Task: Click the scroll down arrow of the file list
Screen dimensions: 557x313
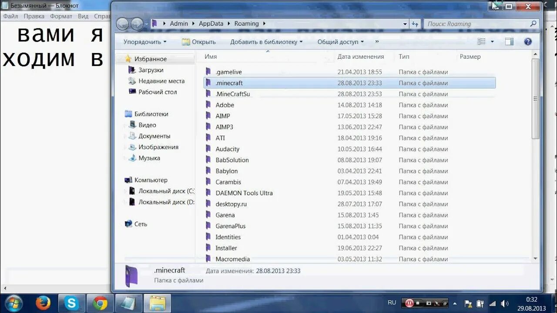Action: [x=536, y=258]
